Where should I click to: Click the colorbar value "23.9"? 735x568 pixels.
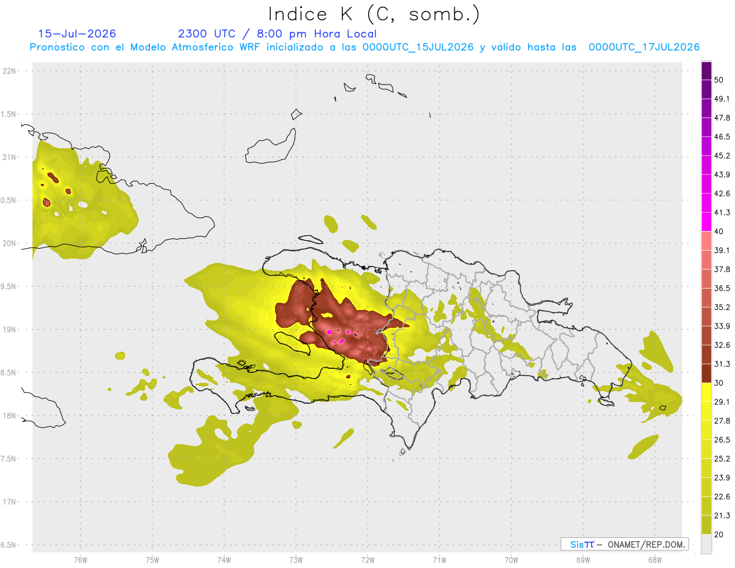tap(722, 477)
